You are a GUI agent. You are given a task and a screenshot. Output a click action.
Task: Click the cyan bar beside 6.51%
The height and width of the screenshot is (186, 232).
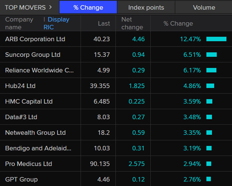(x=212, y=55)
